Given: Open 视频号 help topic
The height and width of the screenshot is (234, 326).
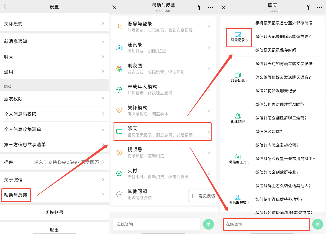Looking at the screenshot, I should pos(163,152).
